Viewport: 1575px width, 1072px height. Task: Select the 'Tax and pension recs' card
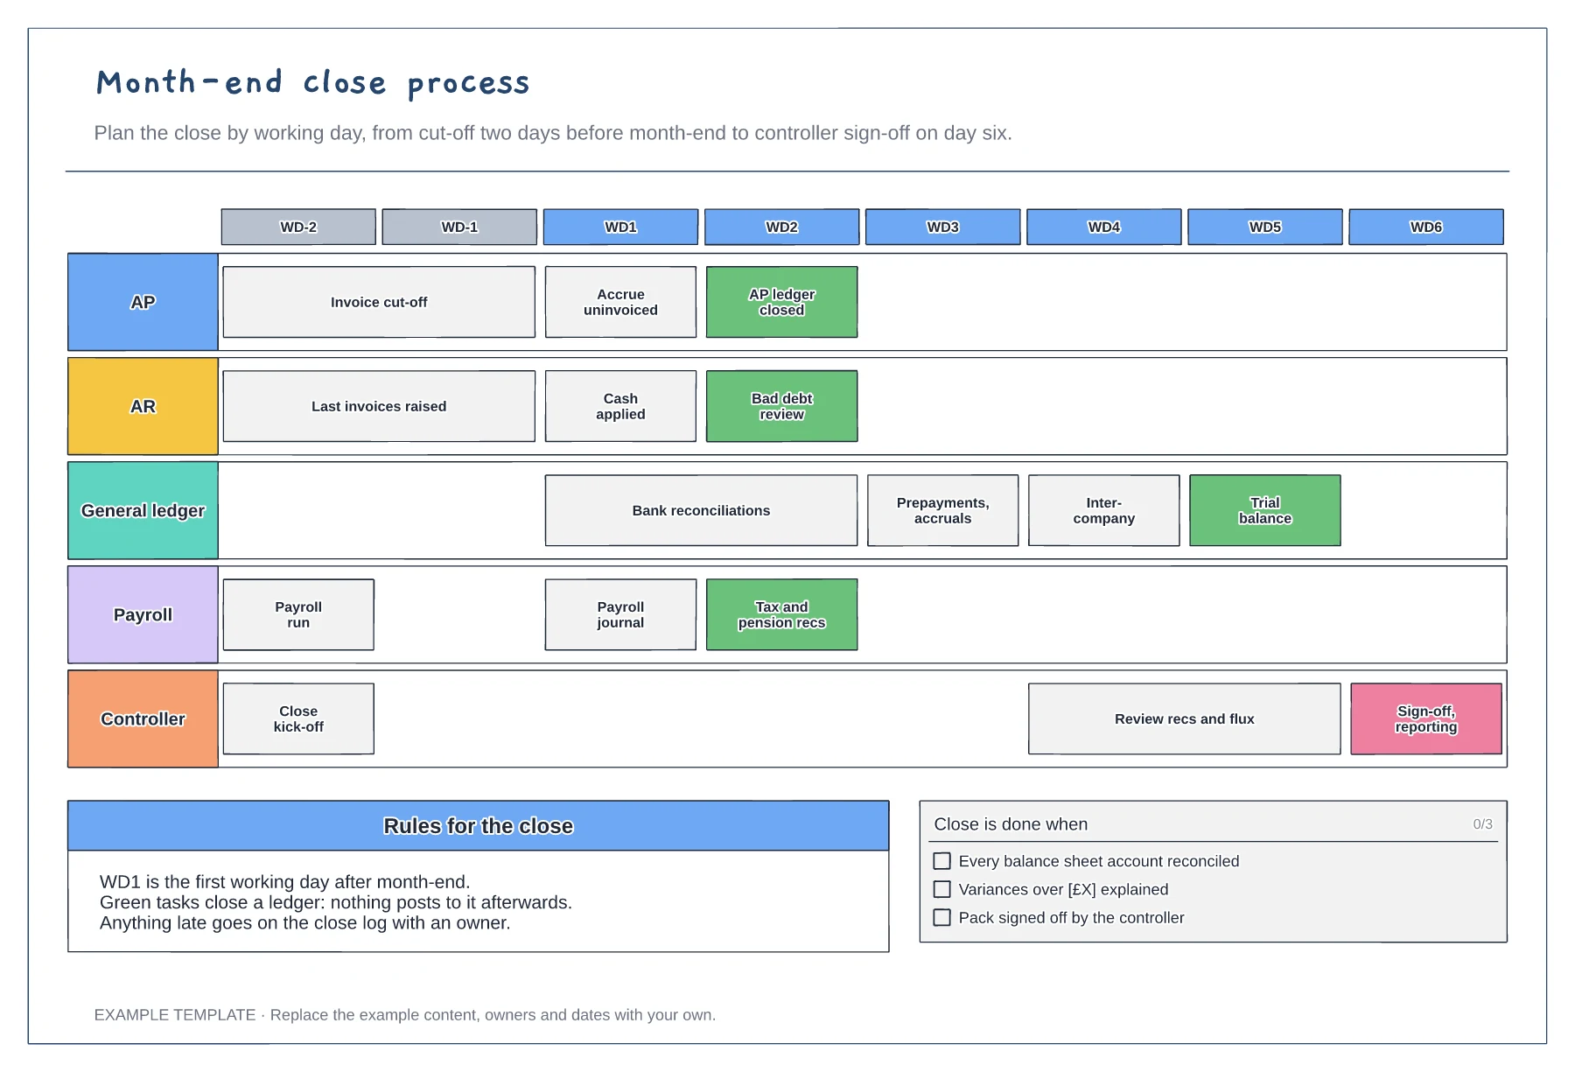[x=781, y=614]
